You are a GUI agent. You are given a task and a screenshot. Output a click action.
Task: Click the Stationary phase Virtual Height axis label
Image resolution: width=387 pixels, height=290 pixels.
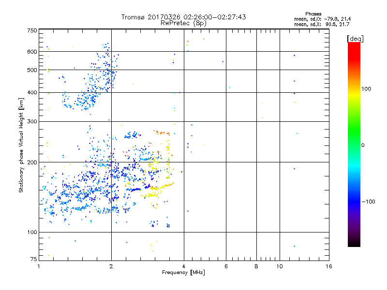click(x=21, y=145)
